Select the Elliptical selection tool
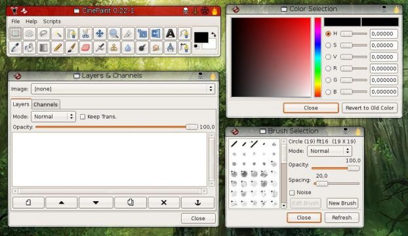Image resolution: width=408 pixels, height=236 pixels. tap(30, 33)
